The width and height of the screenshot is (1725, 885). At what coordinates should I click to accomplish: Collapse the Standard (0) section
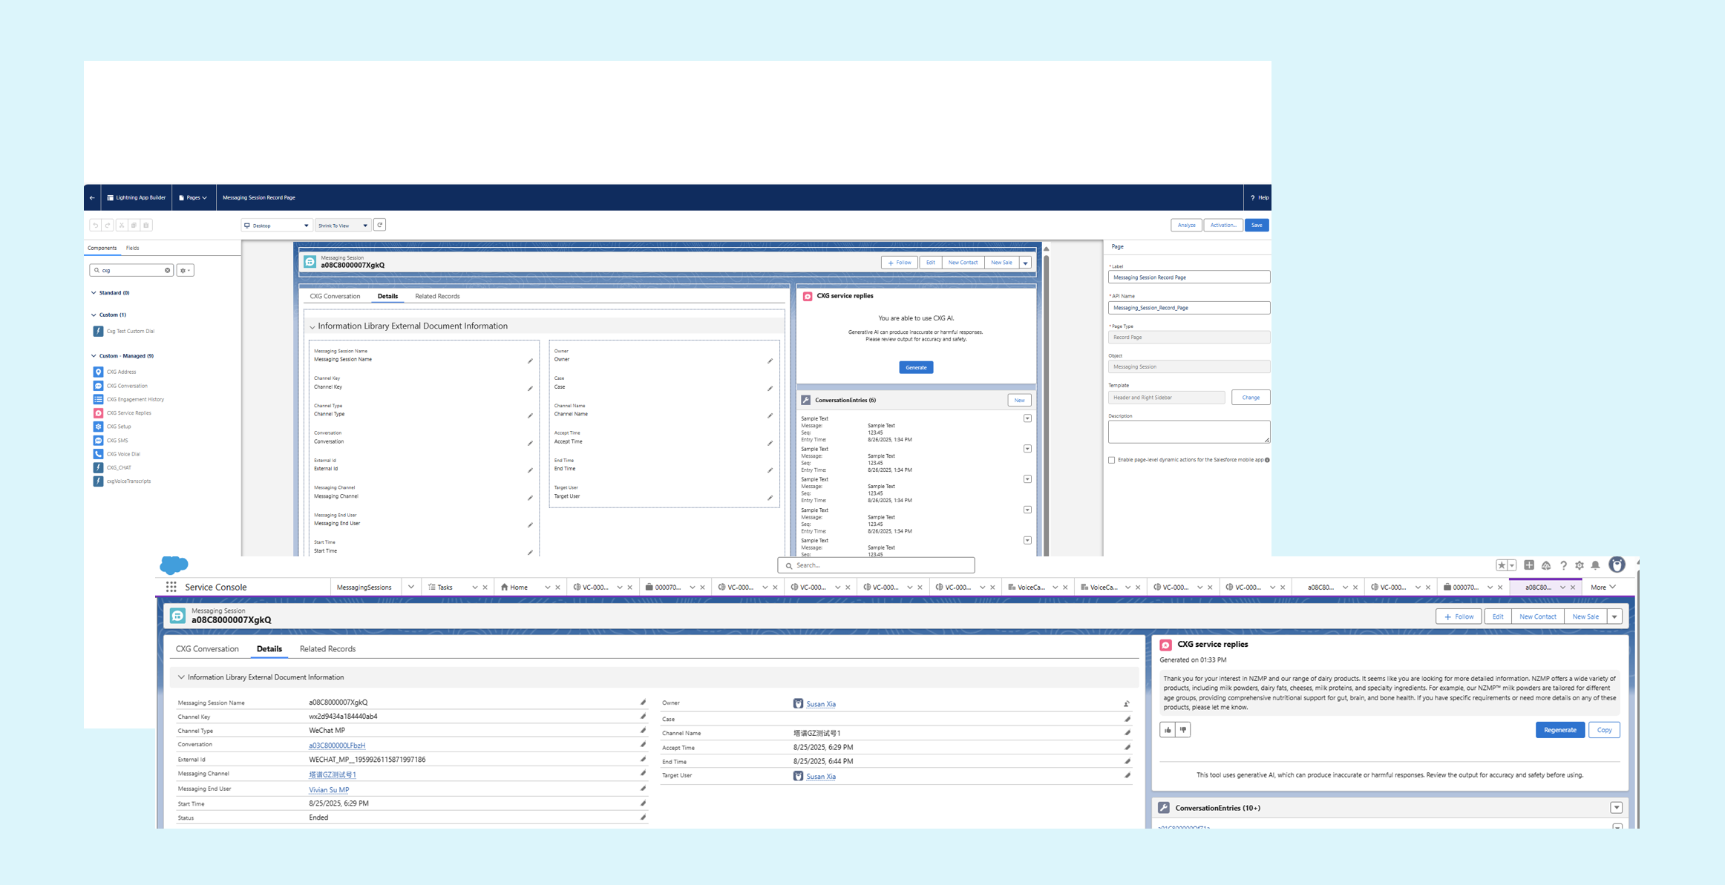pyautogui.click(x=94, y=293)
